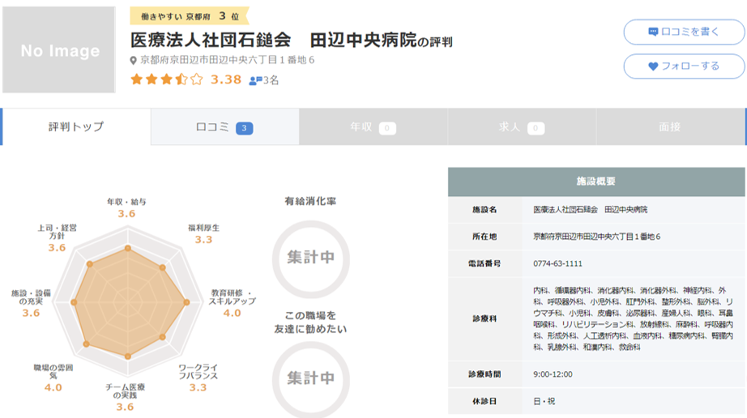
Task: Click the 3.38 overall rating score
Action: coord(226,79)
